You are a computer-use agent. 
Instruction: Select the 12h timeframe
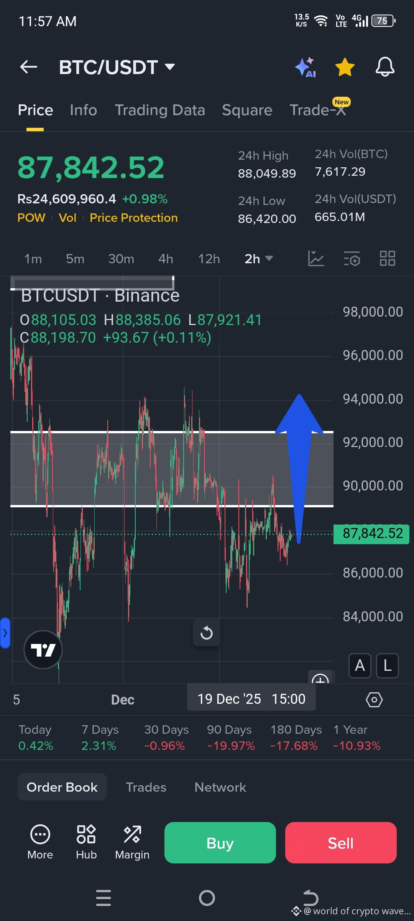coord(209,259)
